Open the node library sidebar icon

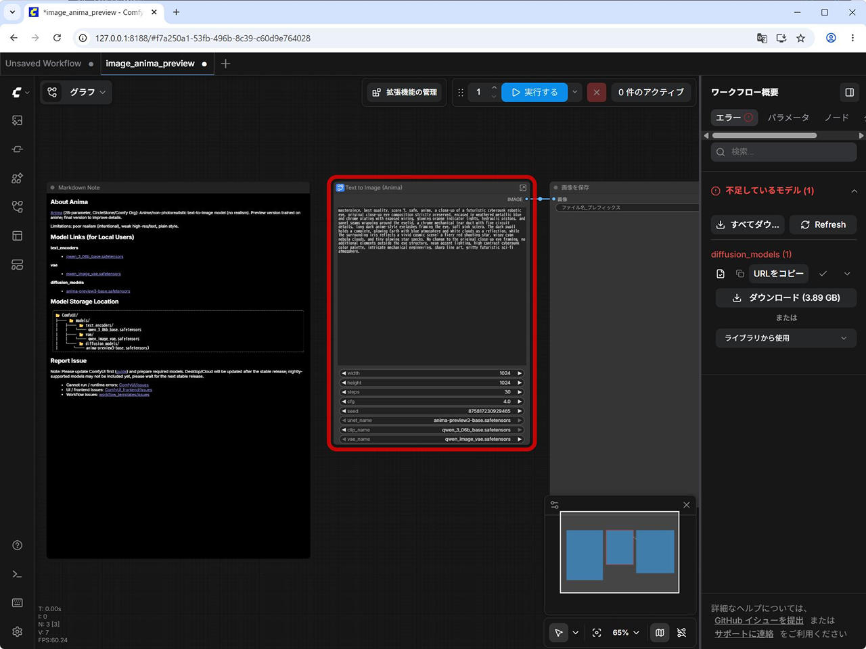[x=18, y=149]
